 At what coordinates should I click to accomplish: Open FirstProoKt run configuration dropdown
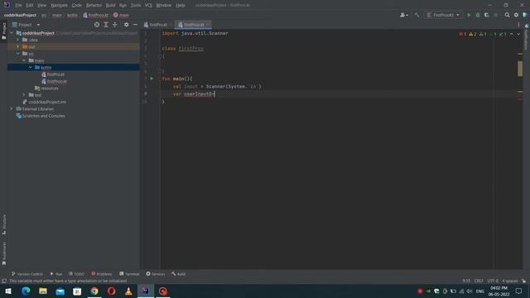click(x=443, y=15)
